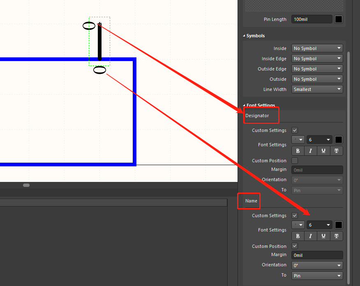This screenshot has width=360, height=286.
Task: Open Designator font family dropdown
Action: tap(298, 140)
